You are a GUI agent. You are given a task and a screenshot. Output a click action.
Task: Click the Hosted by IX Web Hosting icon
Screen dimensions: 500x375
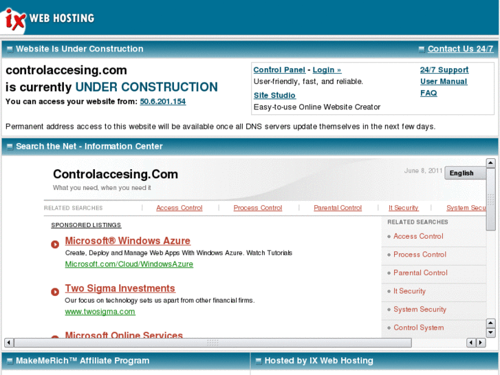point(259,361)
